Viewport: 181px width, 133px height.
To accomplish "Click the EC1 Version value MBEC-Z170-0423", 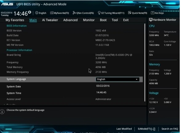I will tap(105, 40).
